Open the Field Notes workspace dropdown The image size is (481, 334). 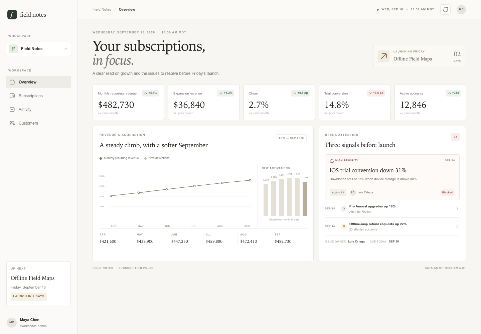coord(38,49)
